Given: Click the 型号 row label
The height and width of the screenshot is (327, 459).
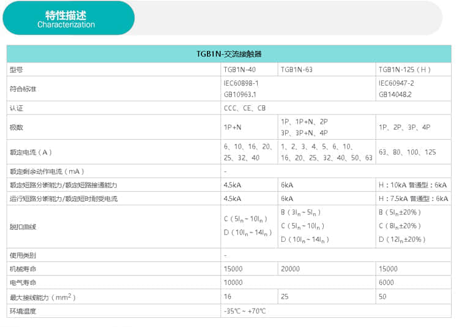Looking at the screenshot, I should (x=16, y=70).
